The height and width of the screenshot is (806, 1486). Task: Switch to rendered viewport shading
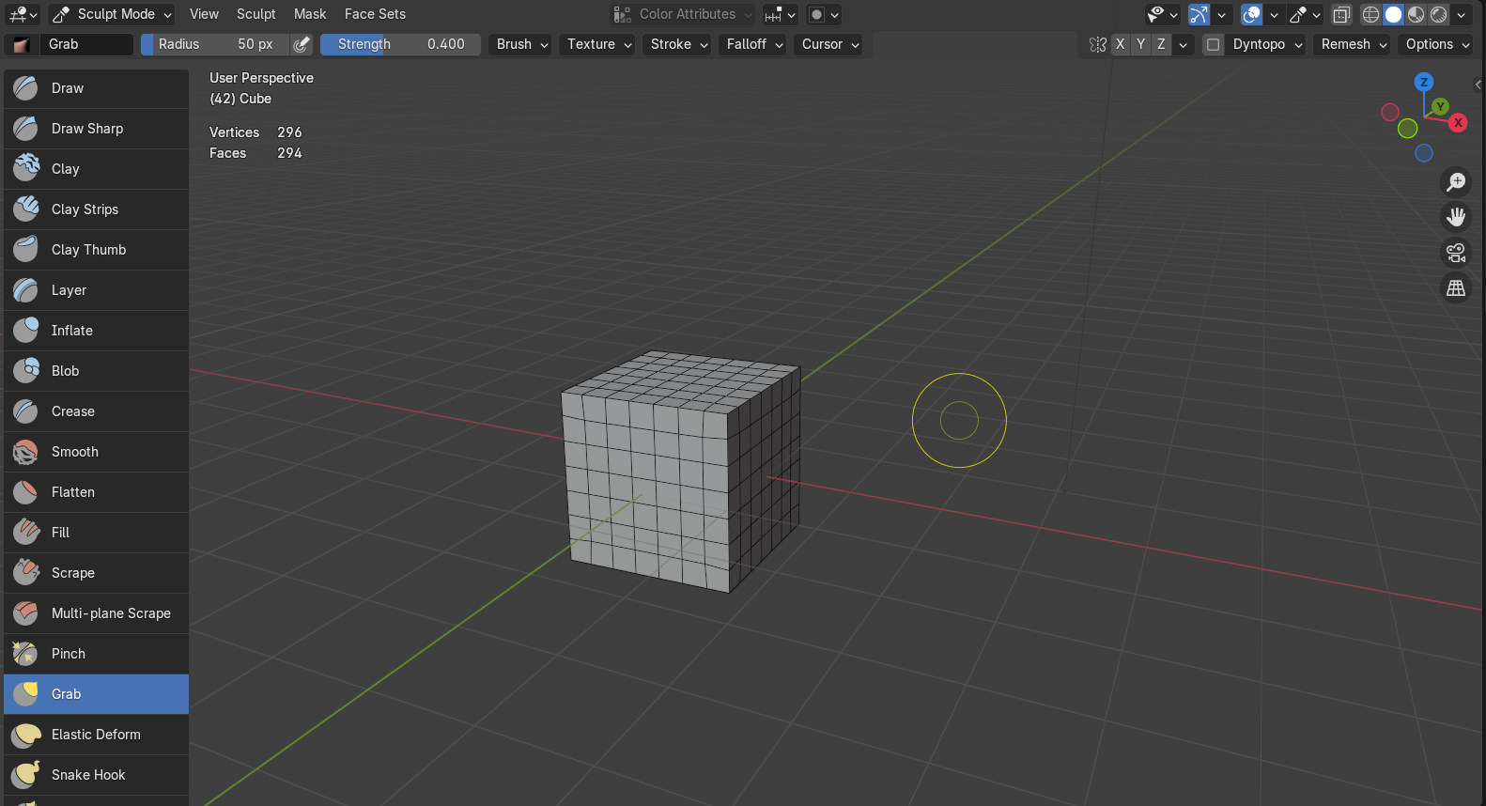tap(1438, 14)
